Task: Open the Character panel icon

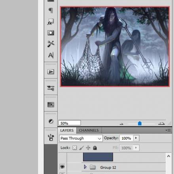Action: tap(51, 55)
